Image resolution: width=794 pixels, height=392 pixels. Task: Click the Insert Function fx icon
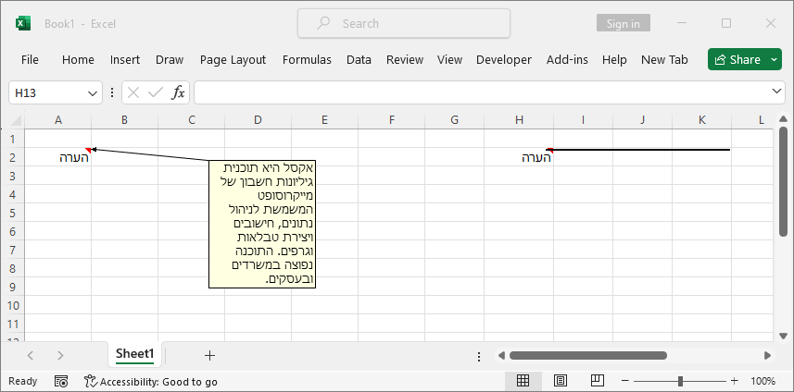click(x=179, y=92)
